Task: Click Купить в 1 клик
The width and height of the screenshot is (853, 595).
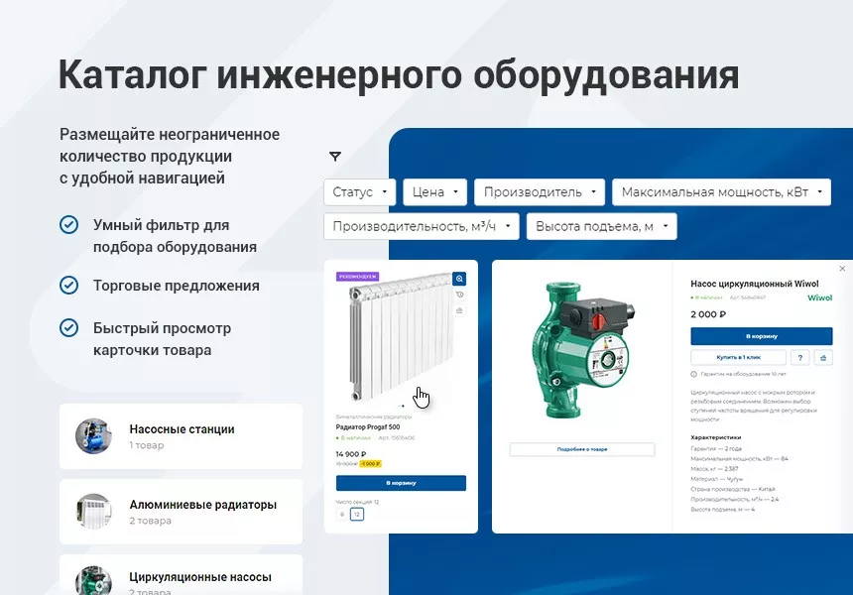Action: 738,357
